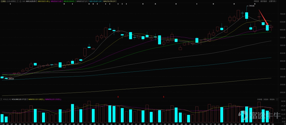Select the MA20:613.60 legend value

pos(56,1)
